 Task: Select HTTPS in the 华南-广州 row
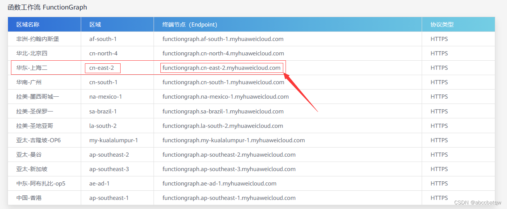(x=439, y=82)
